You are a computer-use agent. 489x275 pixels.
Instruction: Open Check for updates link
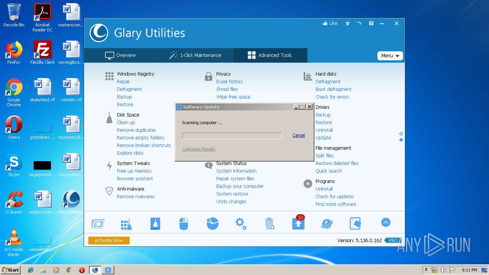coord(335,197)
